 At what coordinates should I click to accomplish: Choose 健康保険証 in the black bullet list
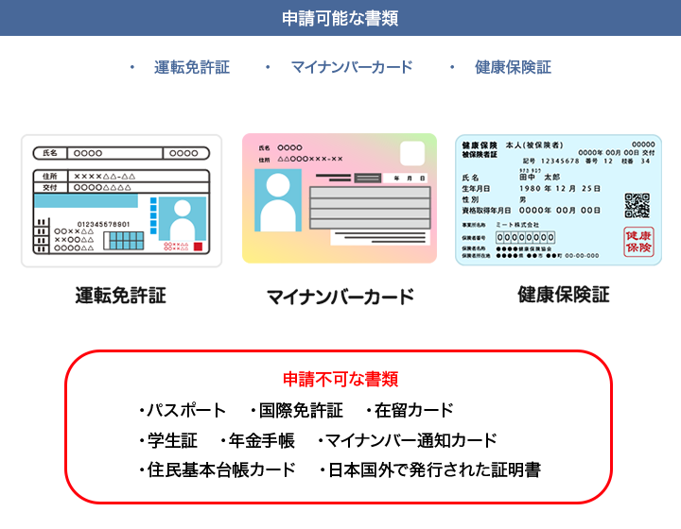coord(513,68)
